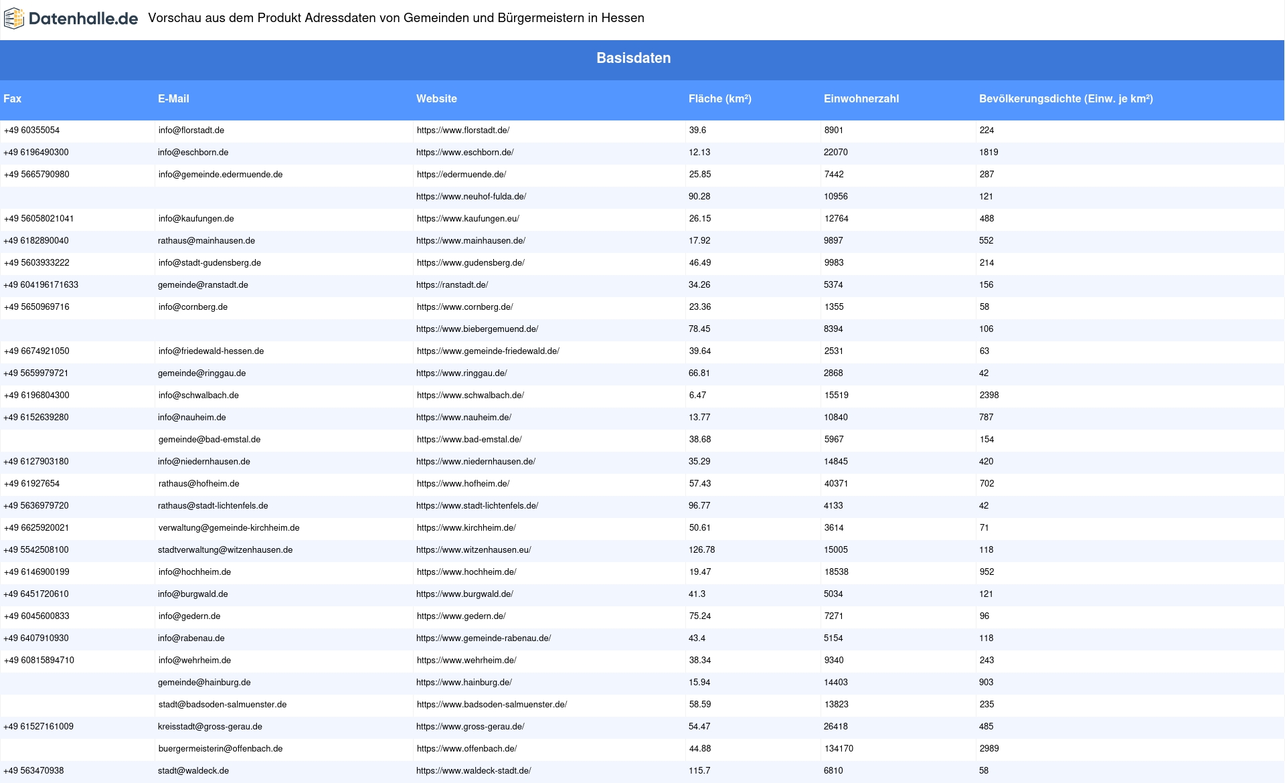The width and height of the screenshot is (1285, 783).
Task: Open https://www.neuhof-fulda.de/ website link
Action: tap(471, 197)
